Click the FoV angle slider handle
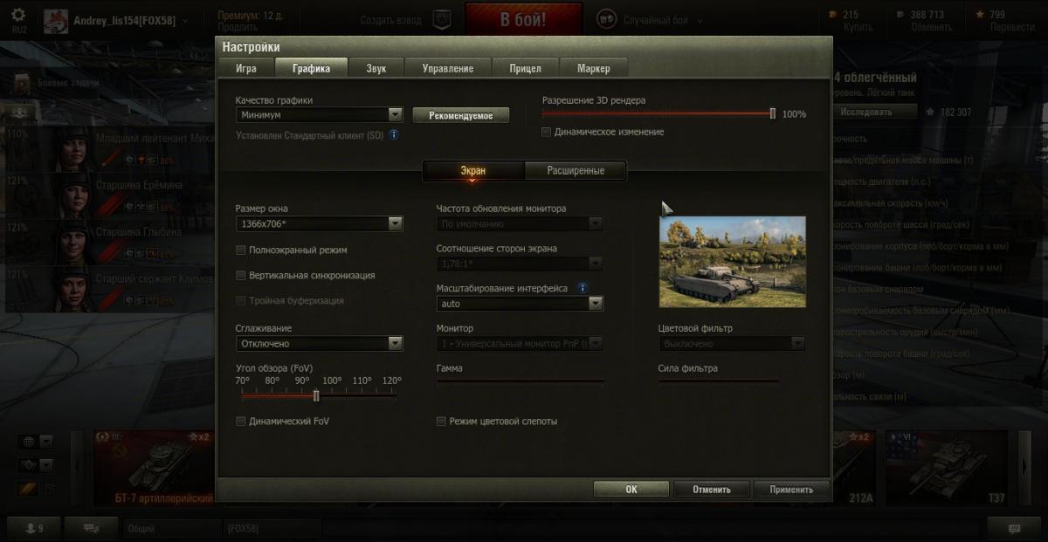This screenshot has width=1048, height=542. [316, 395]
